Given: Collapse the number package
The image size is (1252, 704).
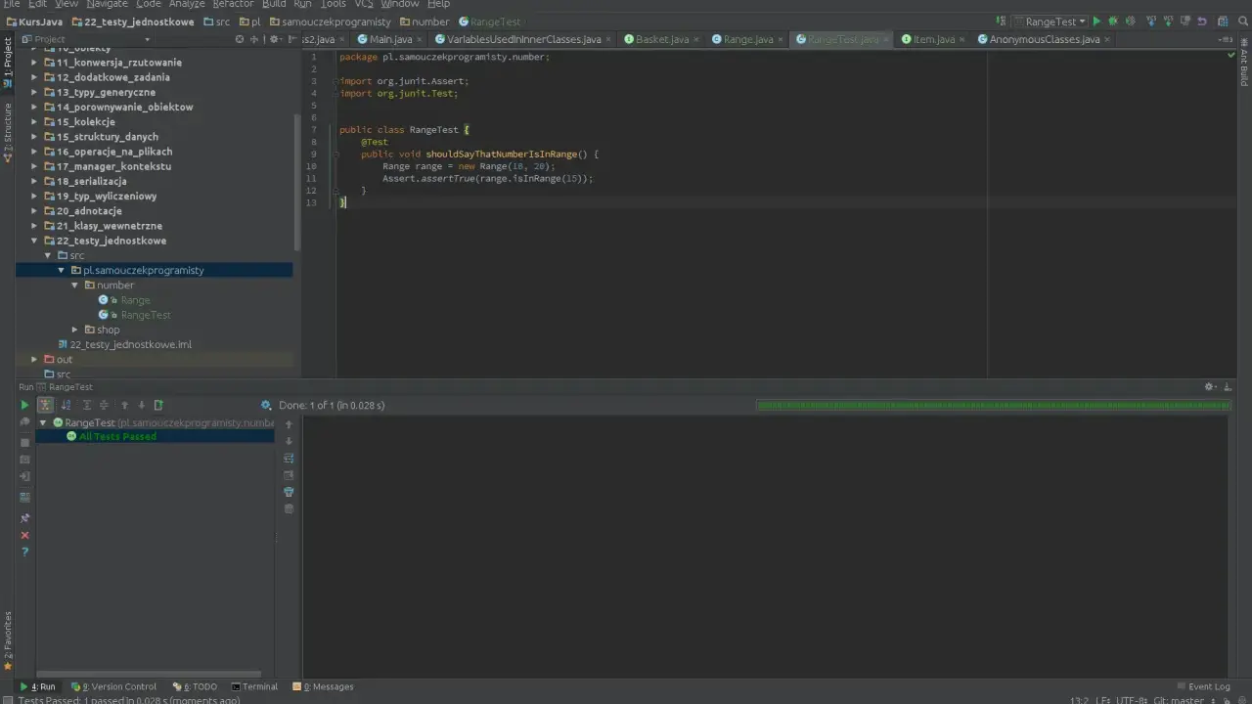Looking at the screenshot, I should [x=74, y=286].
